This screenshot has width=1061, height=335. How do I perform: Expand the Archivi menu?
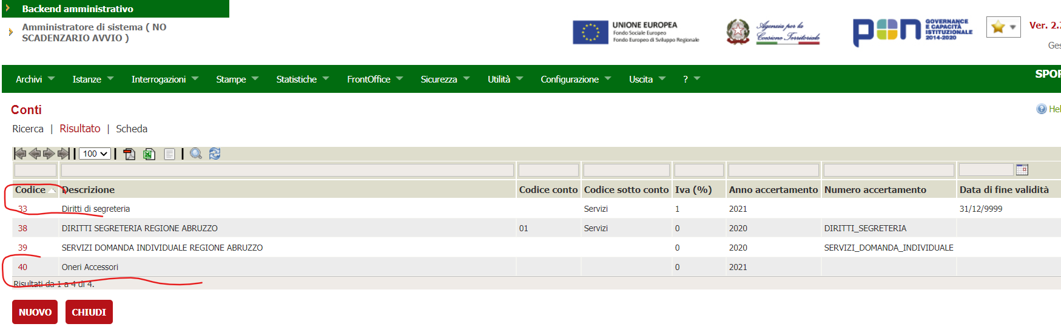tap(35, 79)
